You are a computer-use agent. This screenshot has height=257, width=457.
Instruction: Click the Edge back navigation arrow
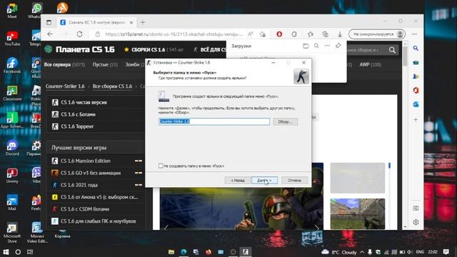pos(50,34)
